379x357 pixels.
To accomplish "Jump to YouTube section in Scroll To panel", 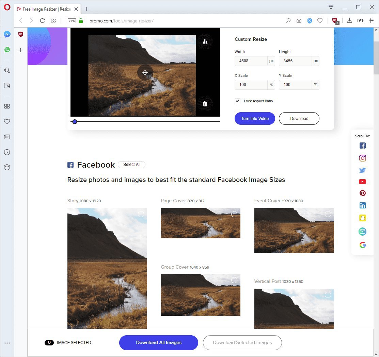I will [x=362, y=182].
